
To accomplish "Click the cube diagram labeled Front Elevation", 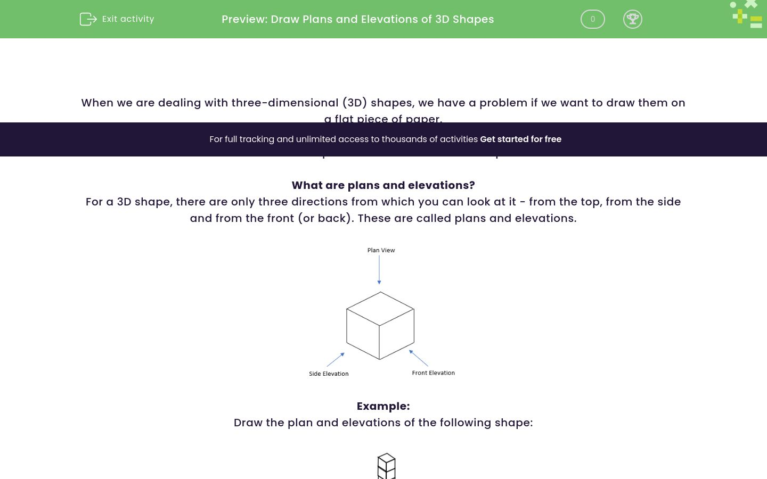I will pos(380,326).
